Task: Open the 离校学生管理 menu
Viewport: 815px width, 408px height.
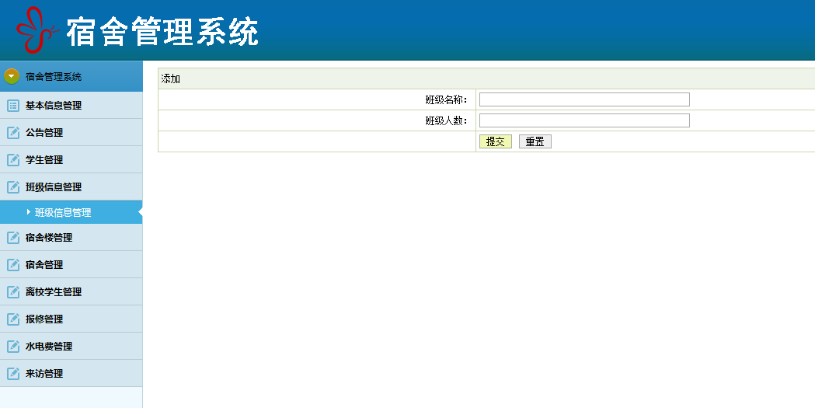Action: point(71,292)
